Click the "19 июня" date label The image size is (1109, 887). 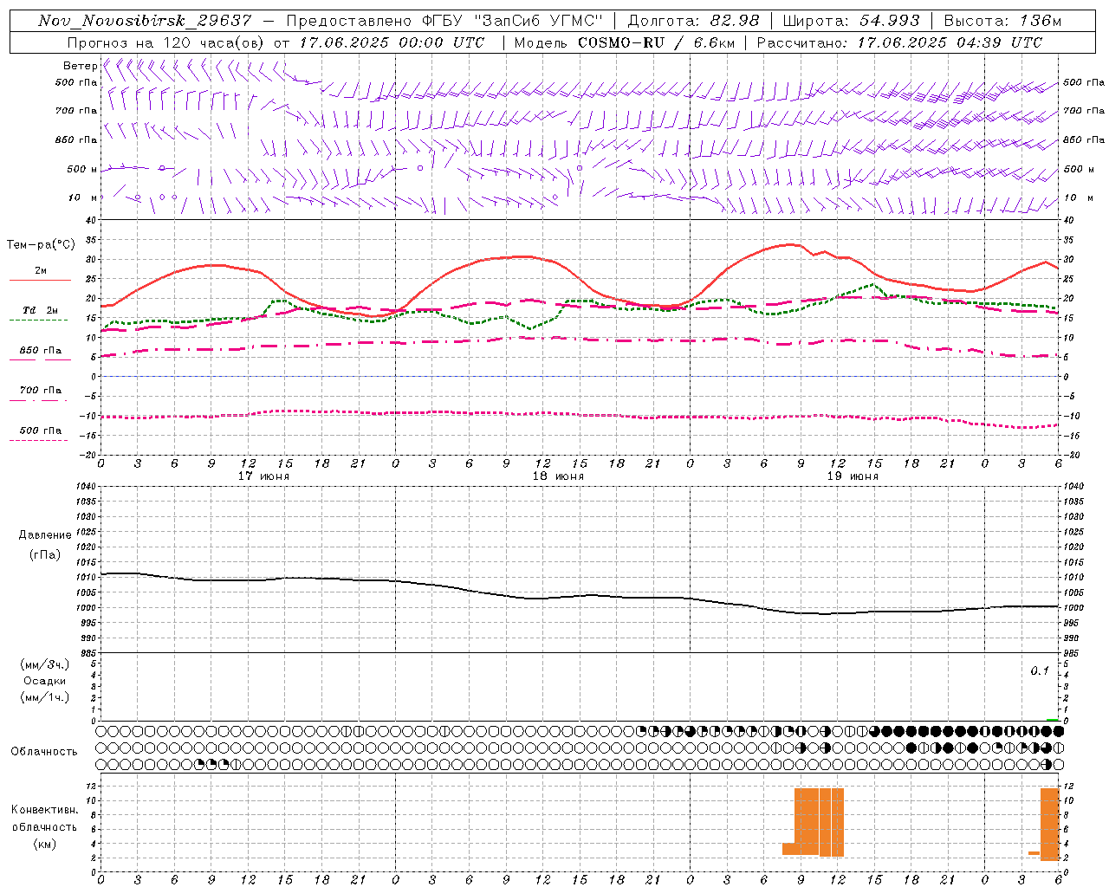click(853, 476)
